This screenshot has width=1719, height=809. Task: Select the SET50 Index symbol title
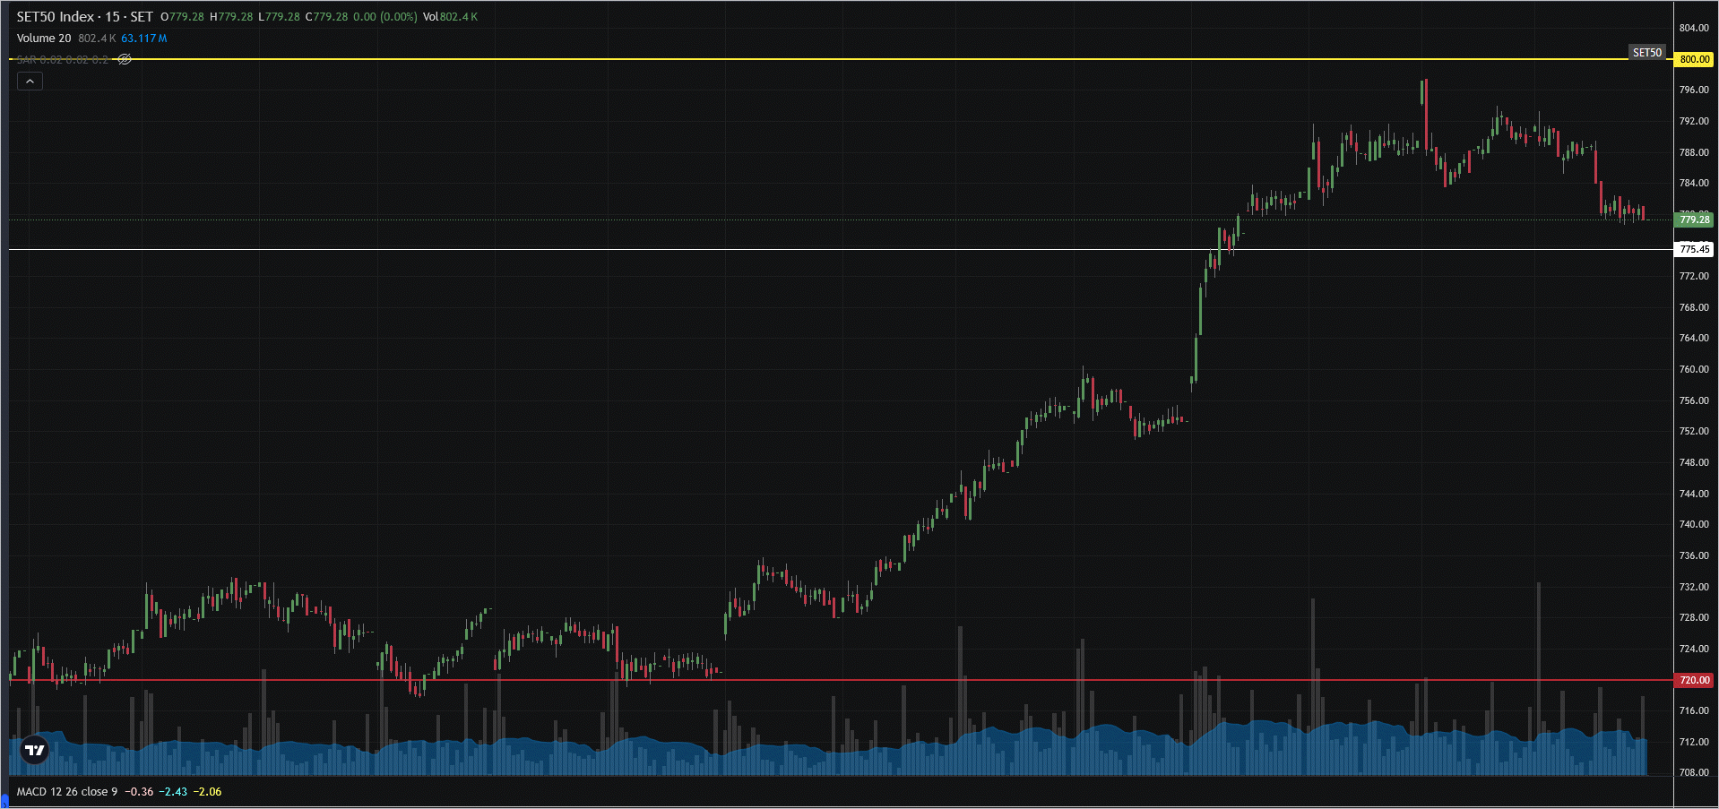click(85, 17)
